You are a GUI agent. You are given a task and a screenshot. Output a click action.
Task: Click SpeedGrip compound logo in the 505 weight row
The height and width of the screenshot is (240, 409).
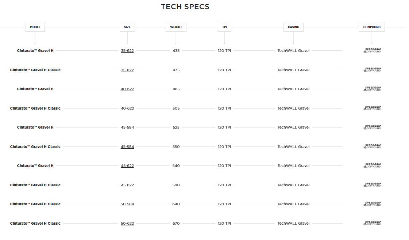pos(372,108)
